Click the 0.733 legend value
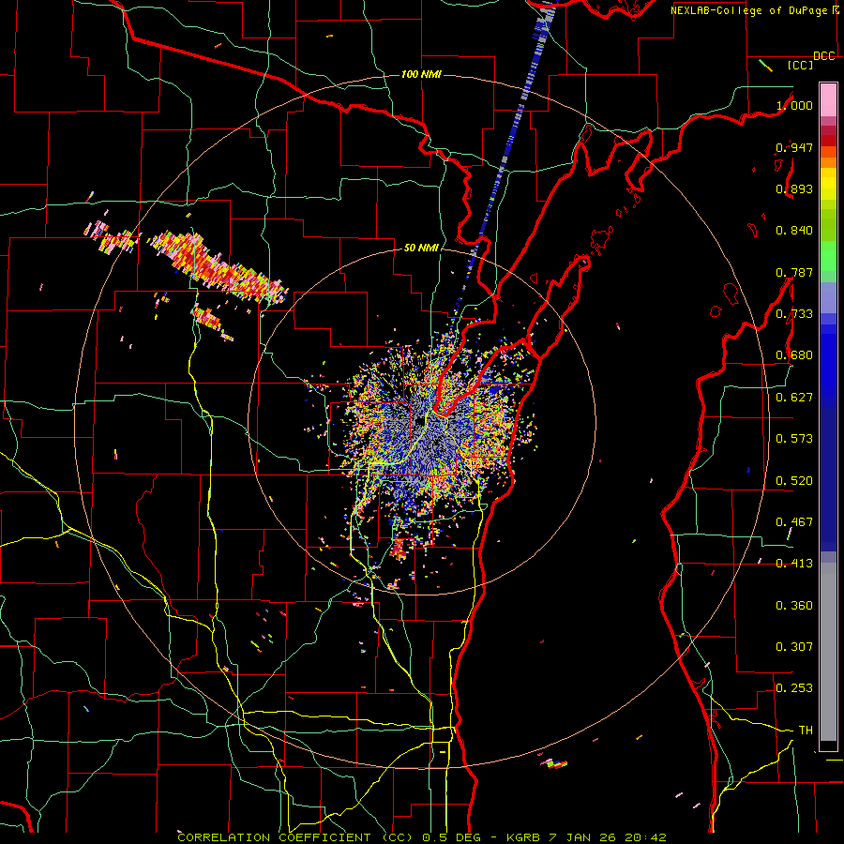 tap(794, 314)
